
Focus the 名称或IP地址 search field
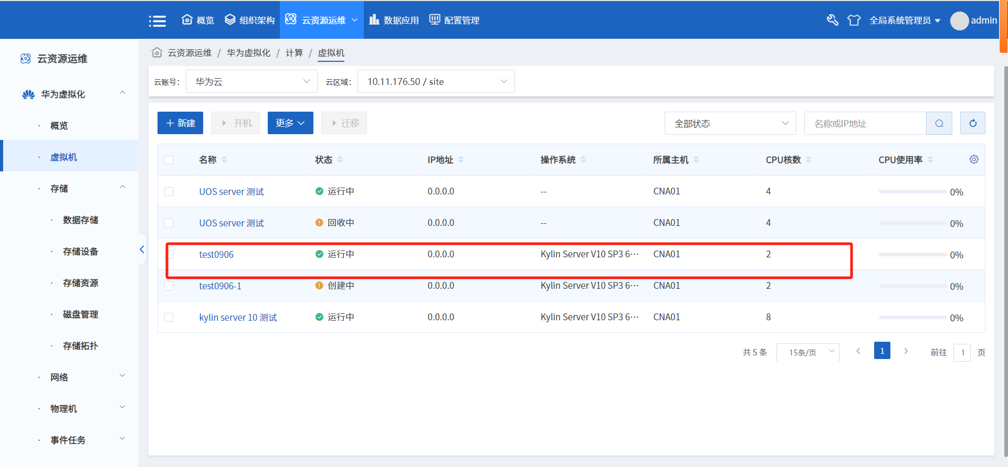point(865,123)
